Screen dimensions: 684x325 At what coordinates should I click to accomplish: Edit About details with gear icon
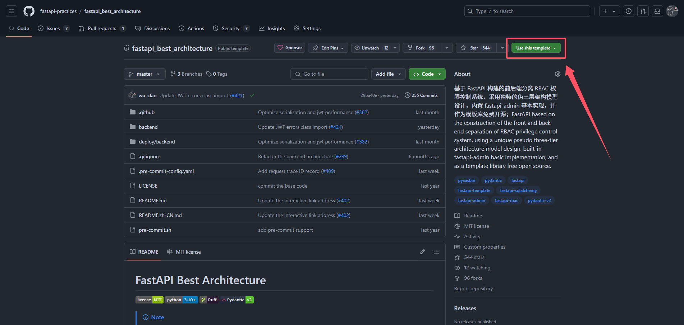click(x=557, y=74)
